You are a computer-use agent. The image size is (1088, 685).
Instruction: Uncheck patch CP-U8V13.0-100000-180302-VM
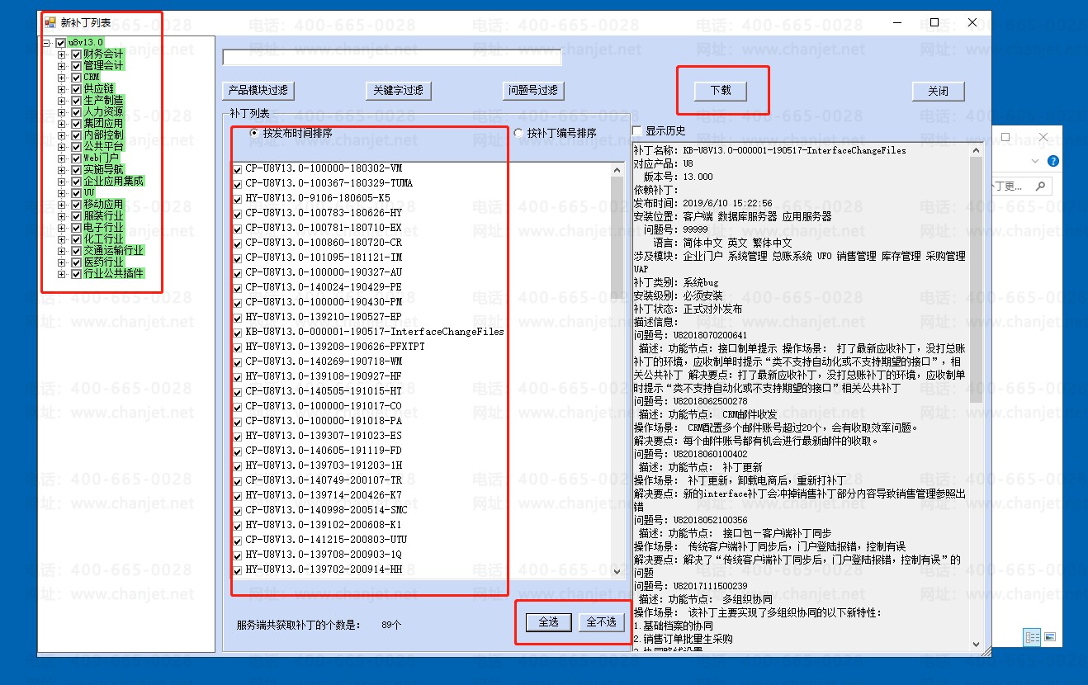click(x=238, y=169)
